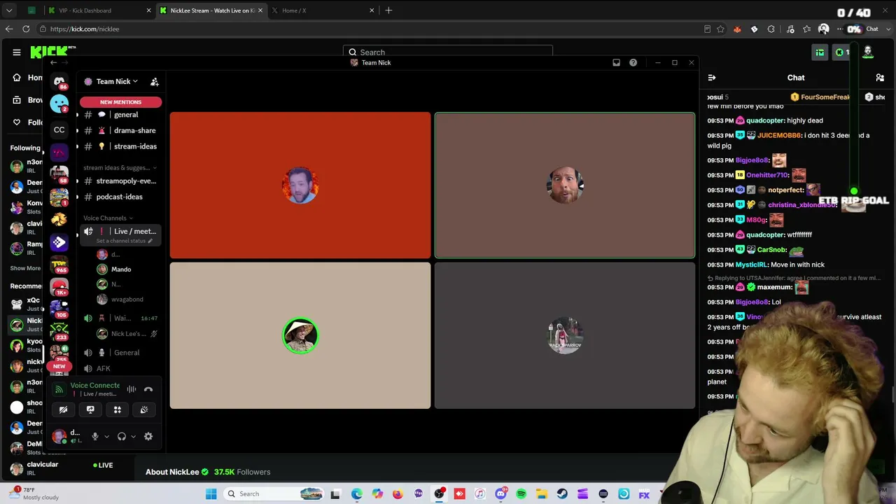Open Windows Start menu
This screenshot has width=896, height=504.
coord(211,494)
